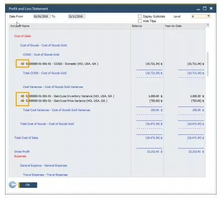Select Cost Variances title row
Image resolution: width=221 pixels, height=198 pixels.
[53, 87]
